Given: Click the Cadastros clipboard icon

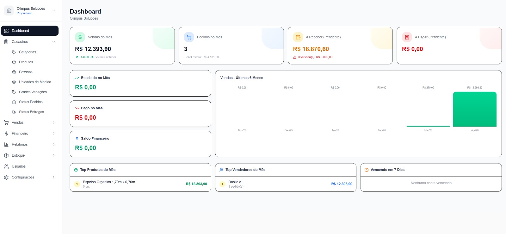Looking at the screenshot, I should (x=6, y=42).
